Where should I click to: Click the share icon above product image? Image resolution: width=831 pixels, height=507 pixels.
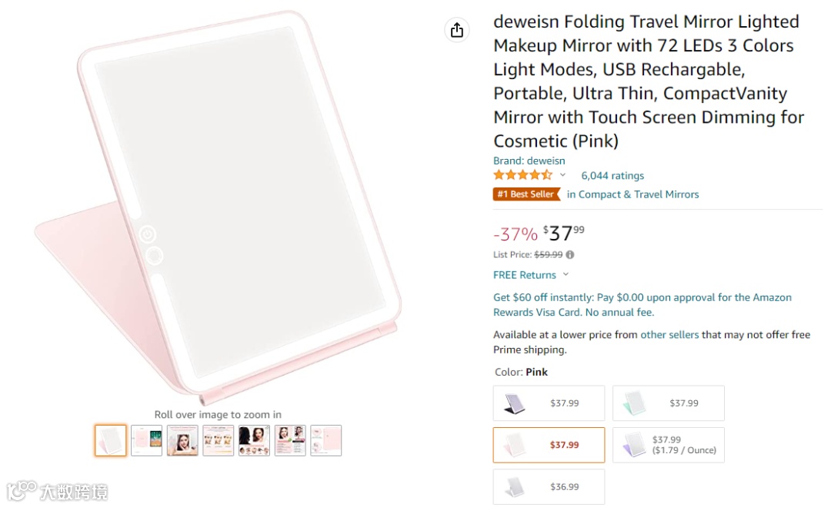click(457, 30)
